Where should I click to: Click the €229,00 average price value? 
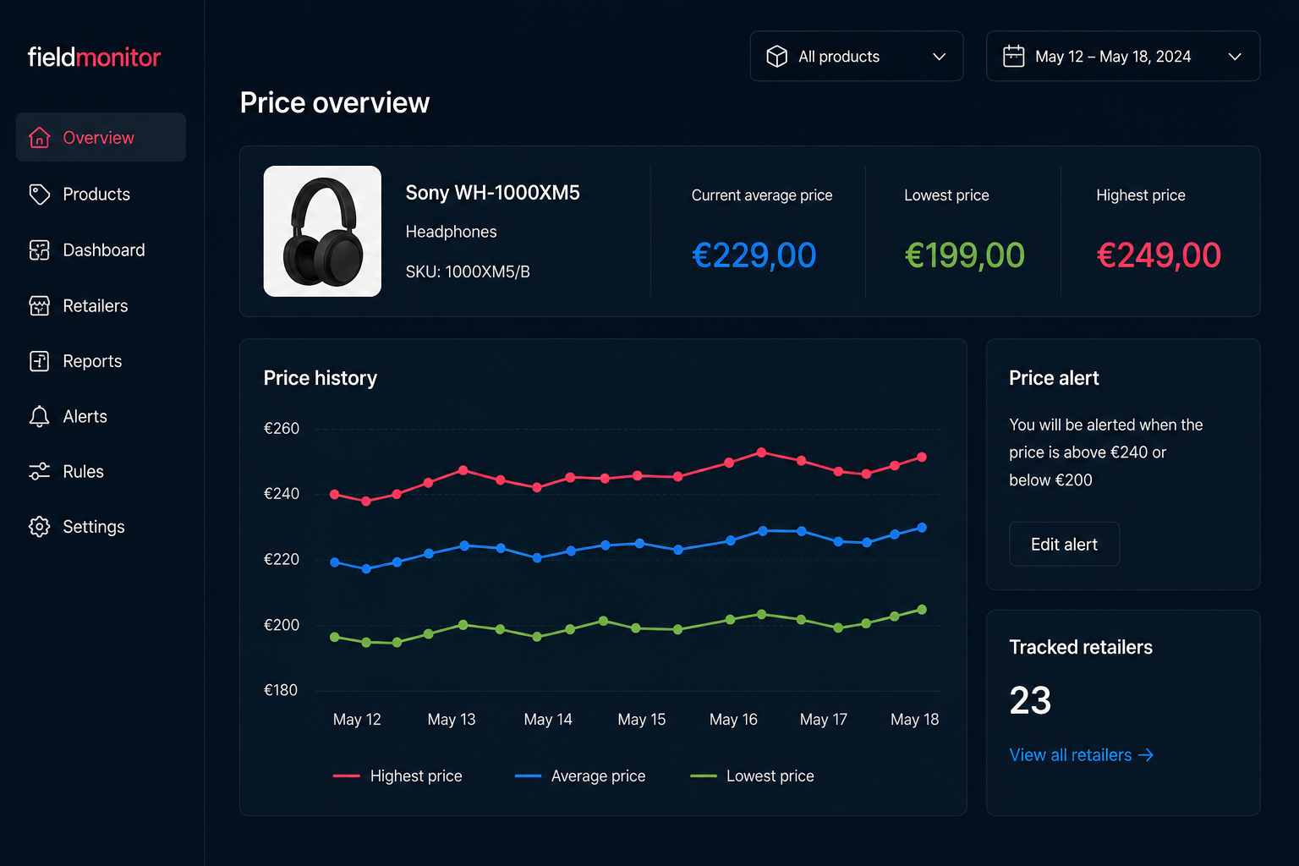pos(754,255)
